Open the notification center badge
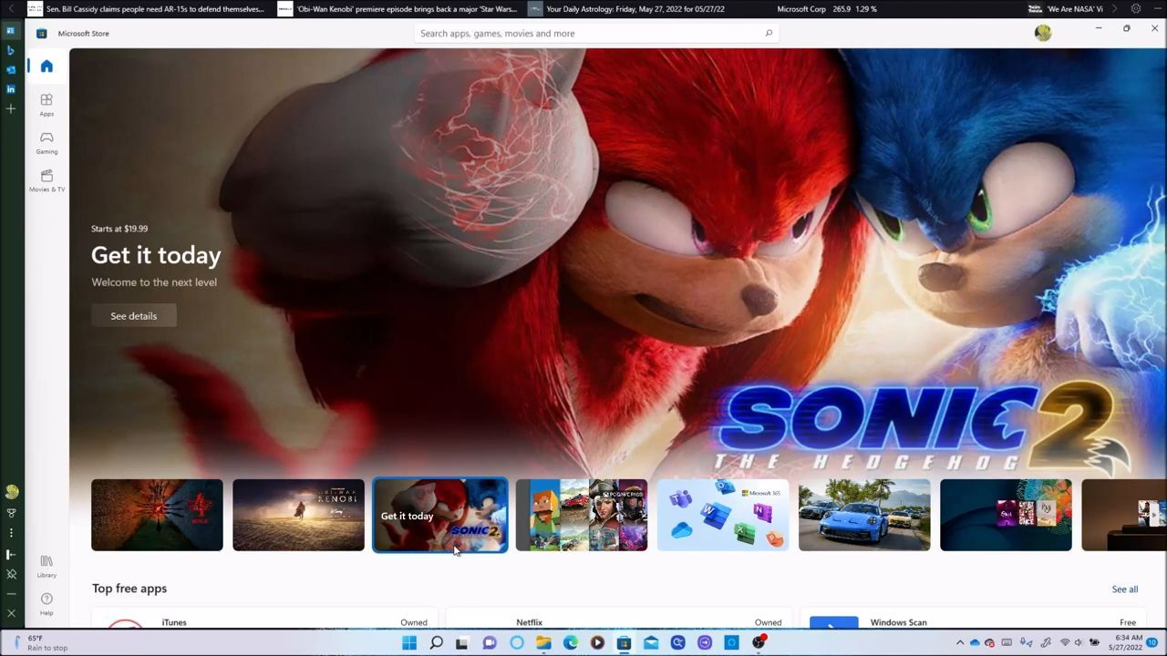 tap(1152, 642)
